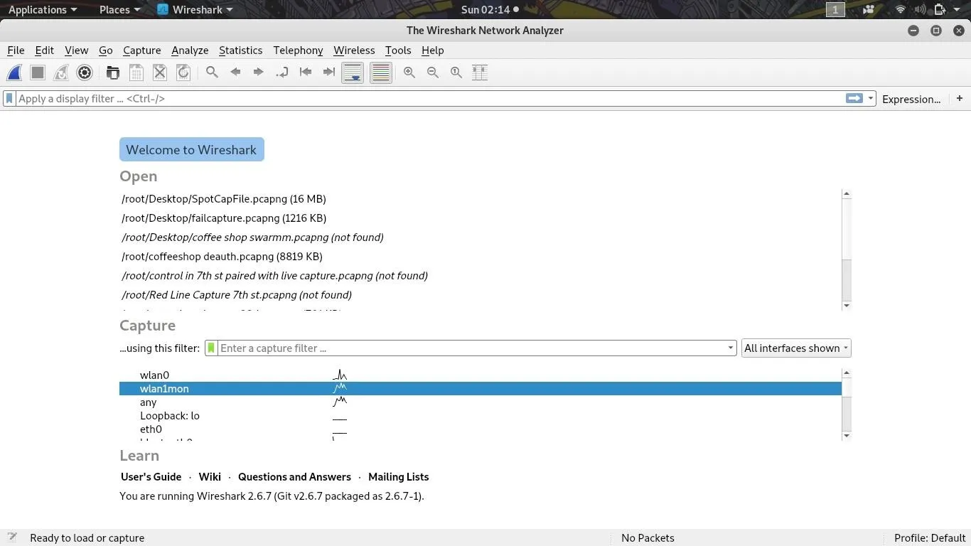The image size is (971, 546).
Task: Select the wlan1mon interface row
Action: pyautogui.click(x=481, y=389)
